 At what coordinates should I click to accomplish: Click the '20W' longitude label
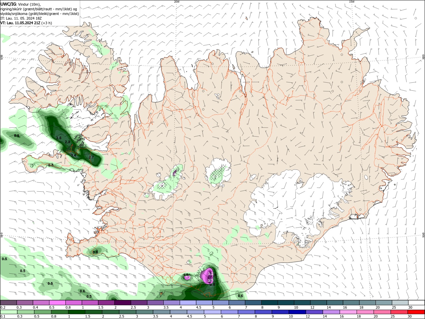click(x=177, y=2)
